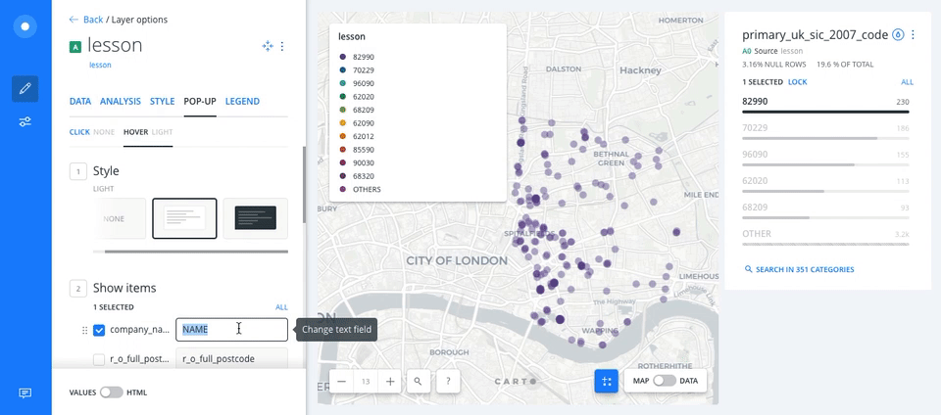Click the search magnifier in category widget

pyautogui.click(x=748, y=269)
